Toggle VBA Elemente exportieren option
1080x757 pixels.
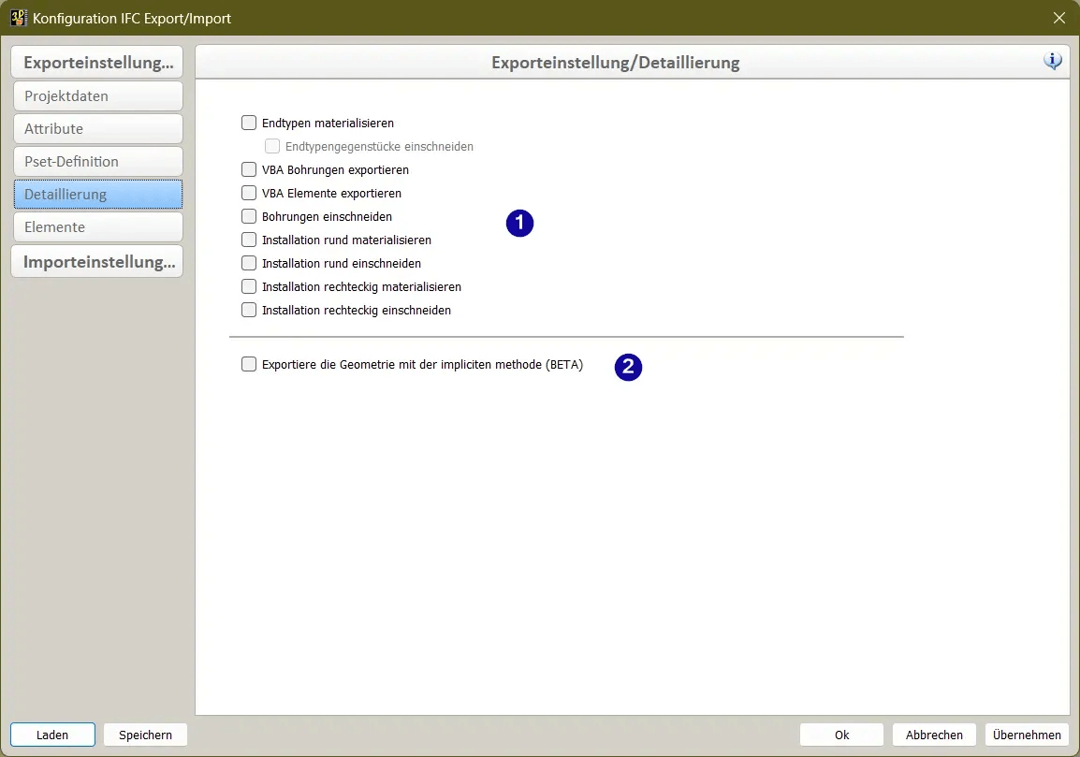[x=249, y=193]
